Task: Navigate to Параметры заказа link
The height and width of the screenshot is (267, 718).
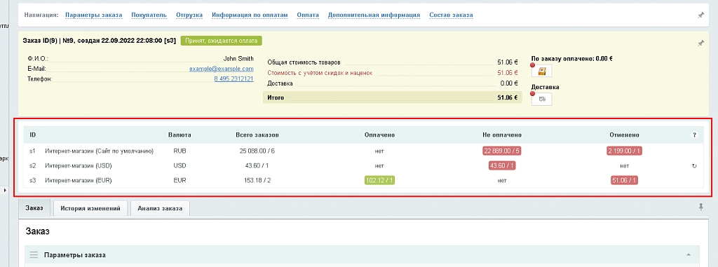Action: click(x=94, y=15)
